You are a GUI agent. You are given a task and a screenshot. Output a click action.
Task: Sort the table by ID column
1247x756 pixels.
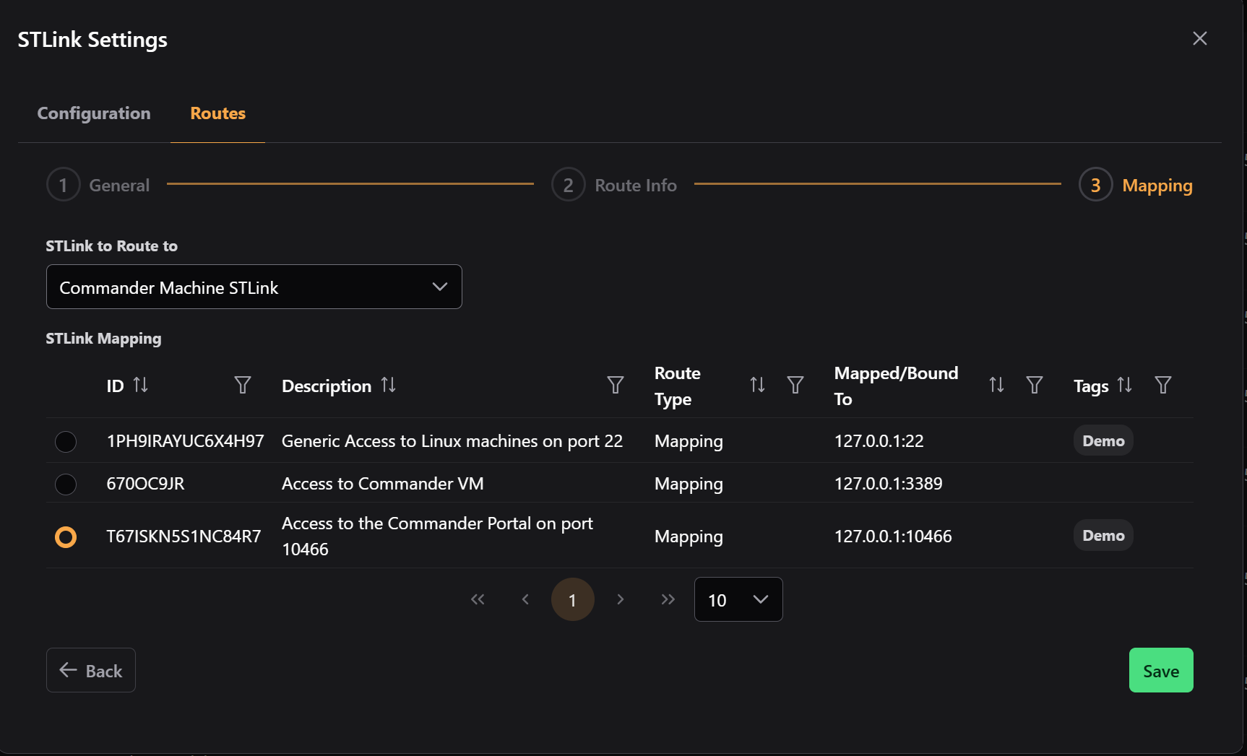pos(140,385)
